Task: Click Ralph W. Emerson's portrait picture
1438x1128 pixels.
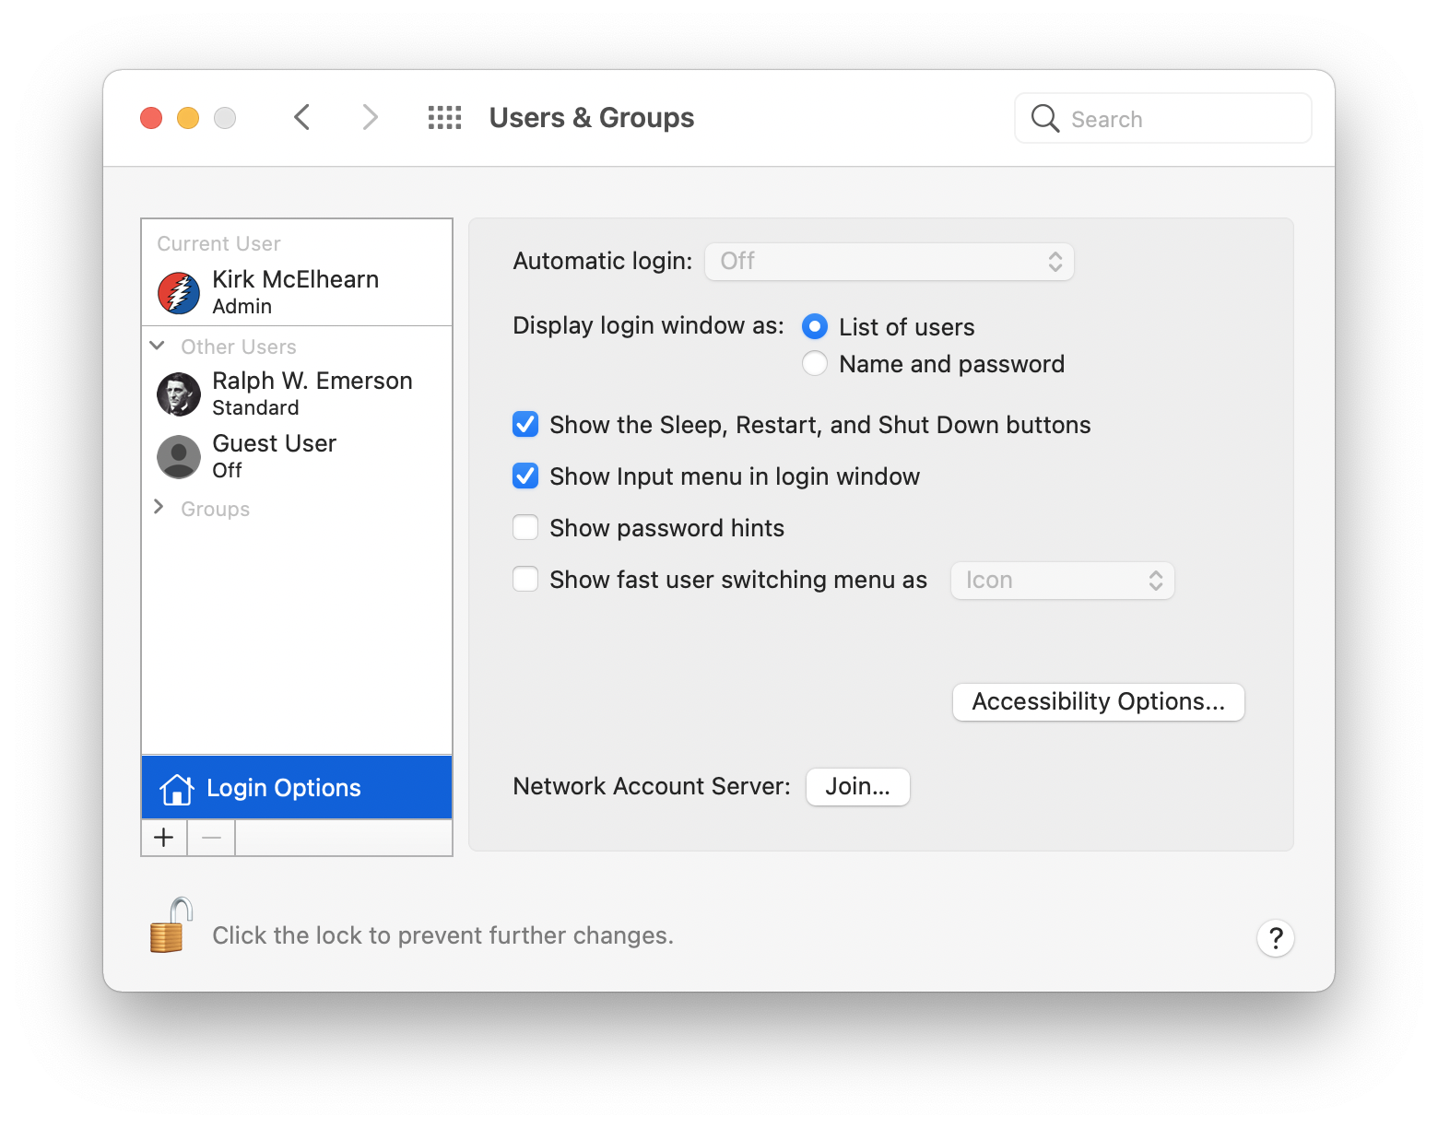Action: [x=179, y=394]
